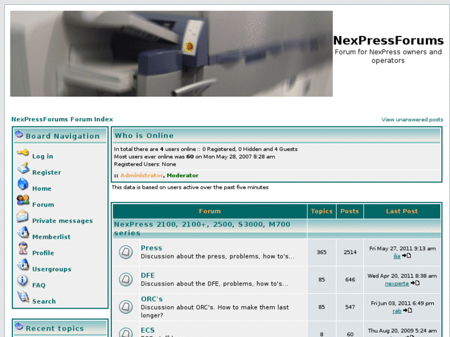
Task: View latest post icon next to rab
Action: point(407,310)
